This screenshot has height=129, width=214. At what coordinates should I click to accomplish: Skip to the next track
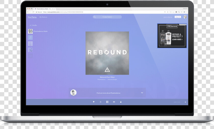click(114, 102)
